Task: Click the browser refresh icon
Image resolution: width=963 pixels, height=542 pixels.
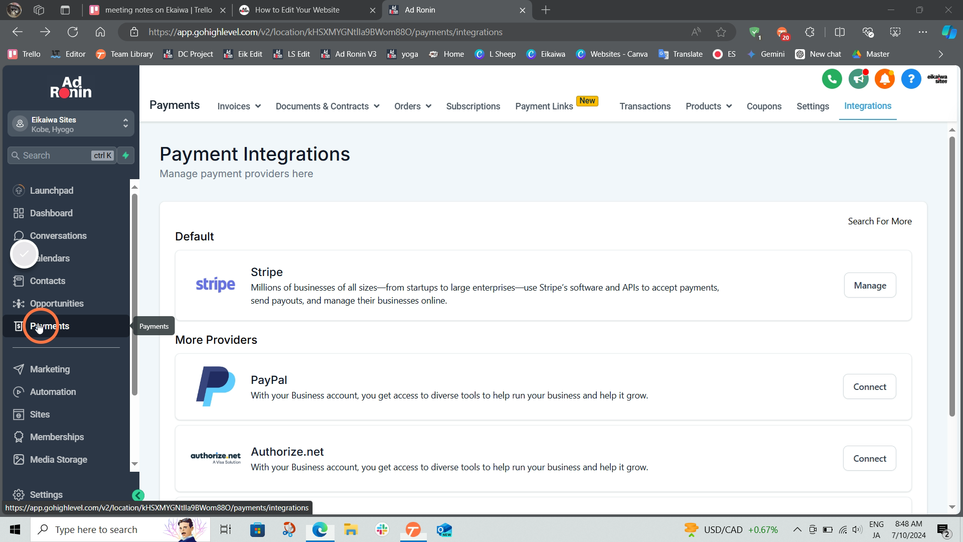Action: coord(73,32)
